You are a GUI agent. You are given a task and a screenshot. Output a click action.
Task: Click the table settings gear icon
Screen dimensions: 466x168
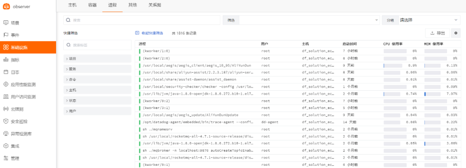(x=456, y=33)
